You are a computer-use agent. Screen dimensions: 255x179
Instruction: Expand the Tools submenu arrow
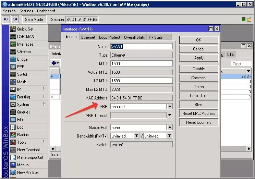[x=44, y=142]
